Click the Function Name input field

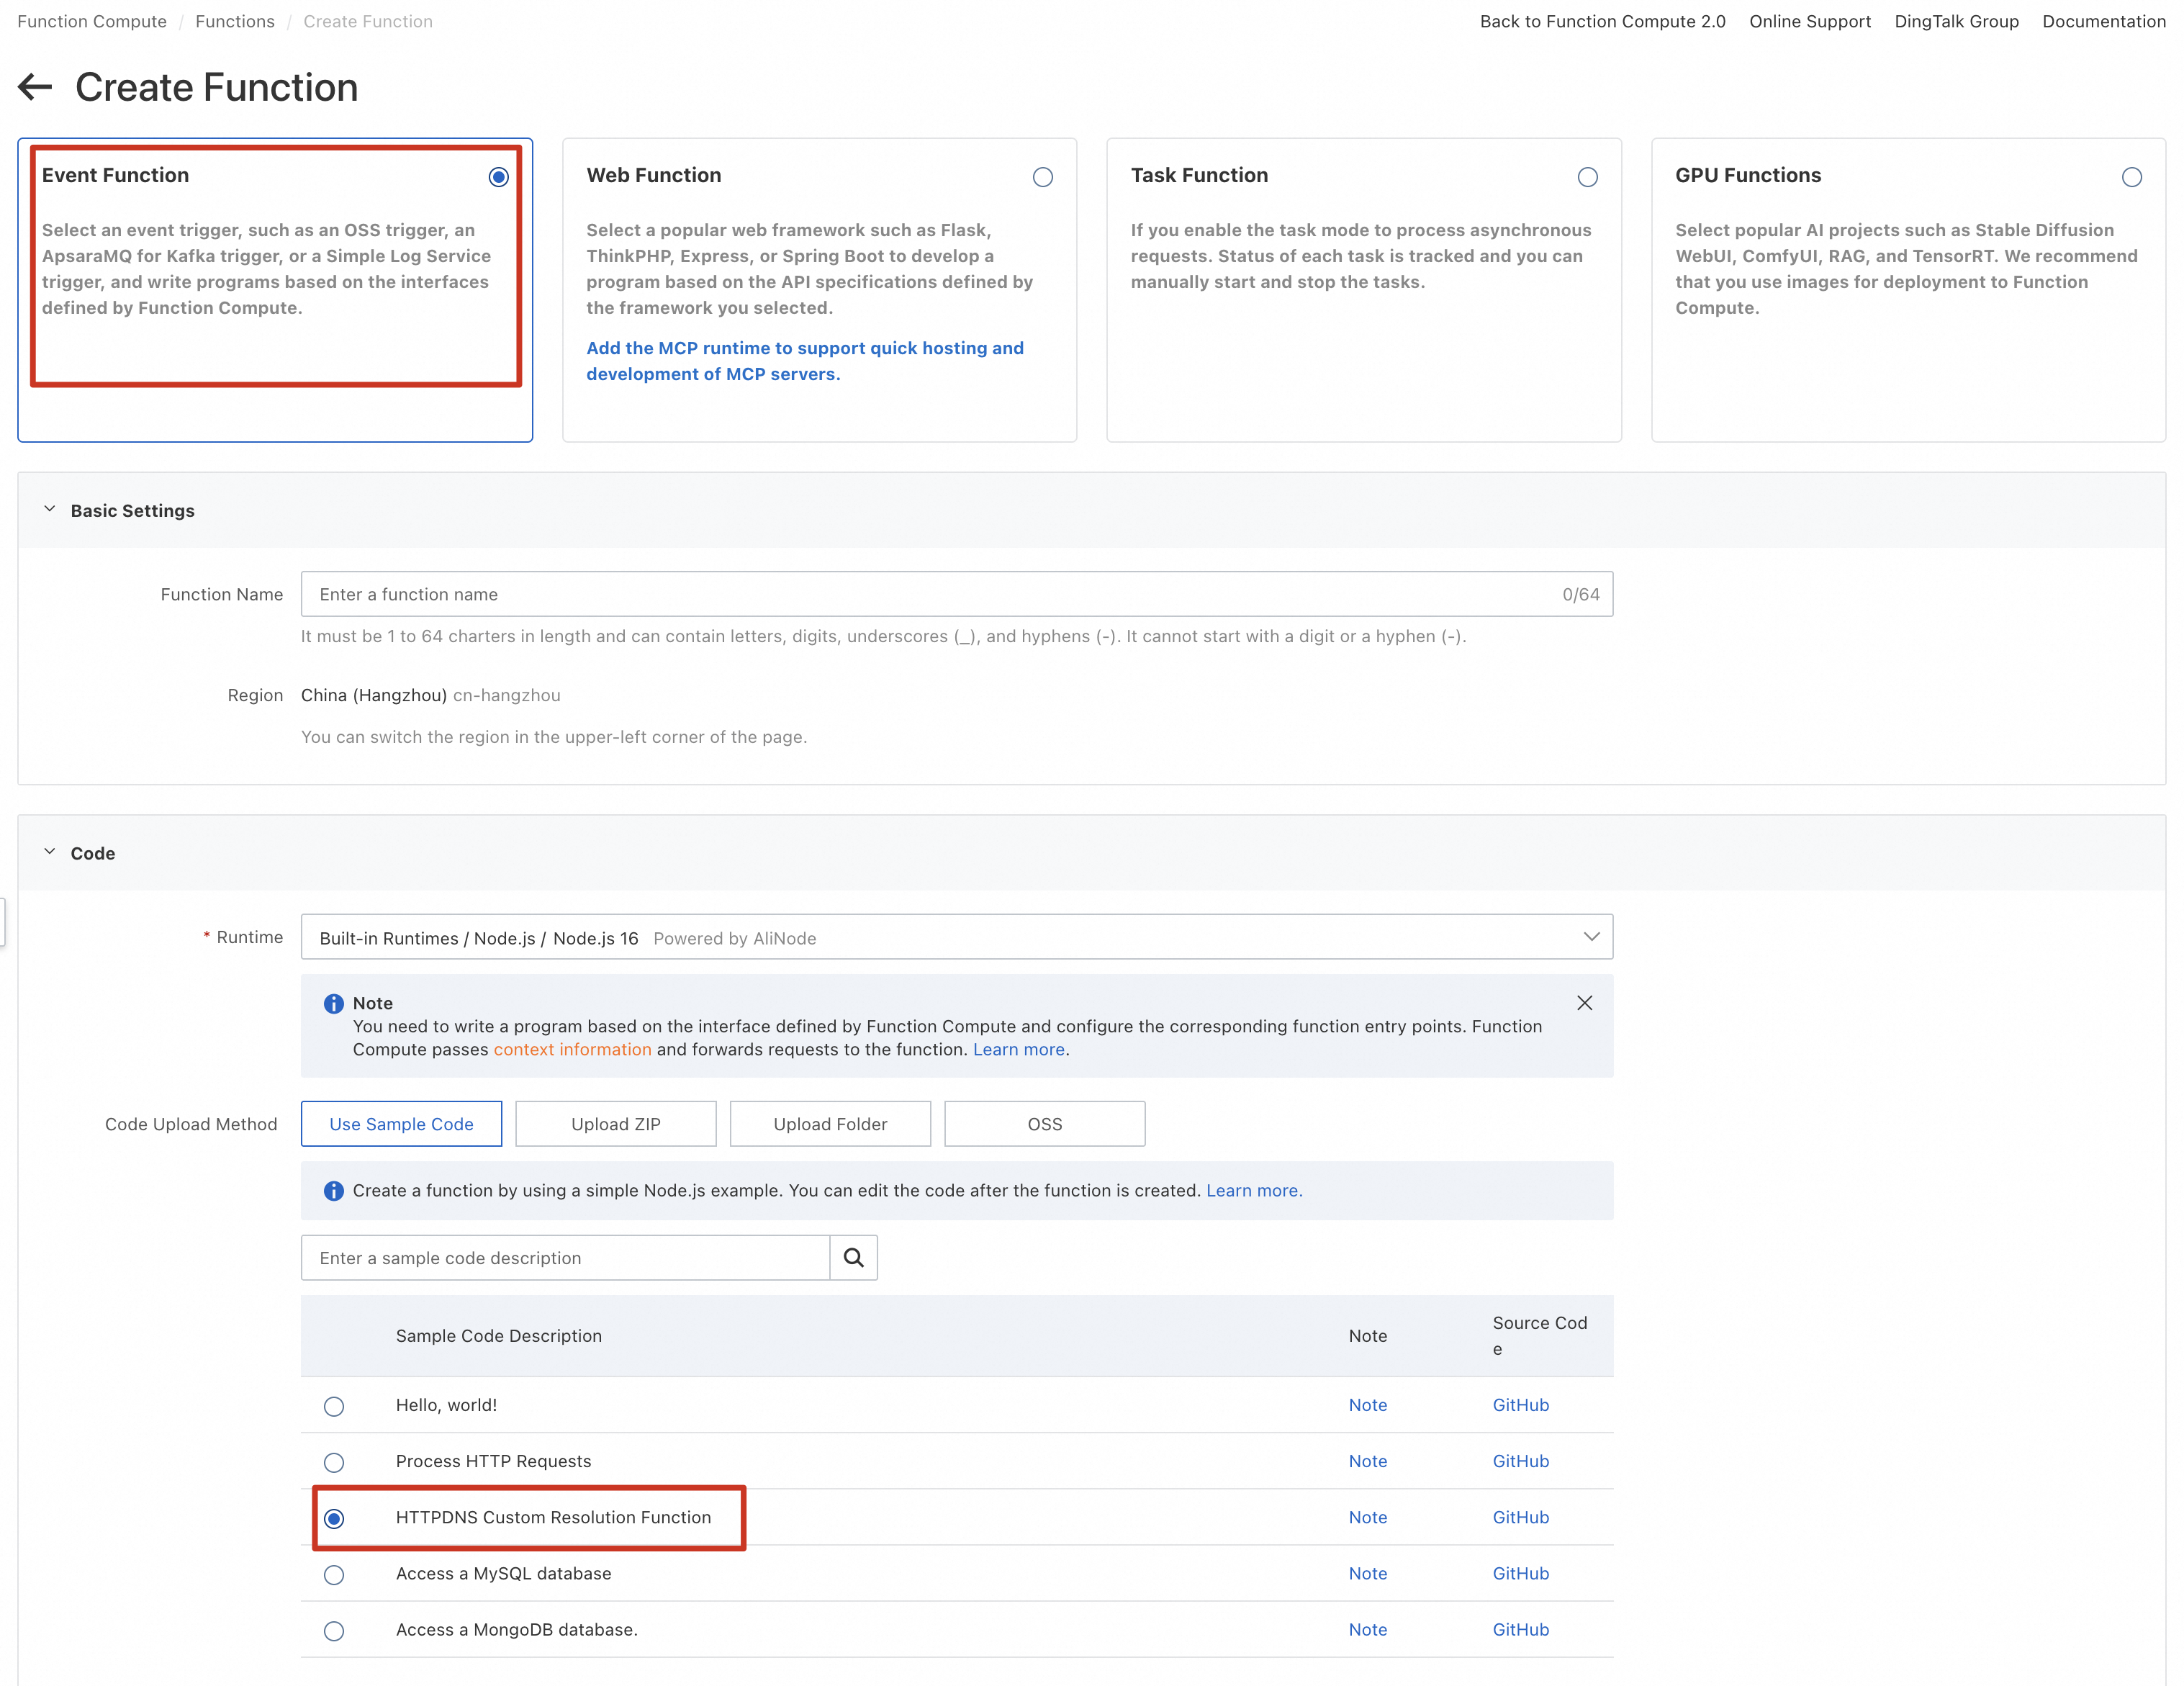tap(930, 594)
